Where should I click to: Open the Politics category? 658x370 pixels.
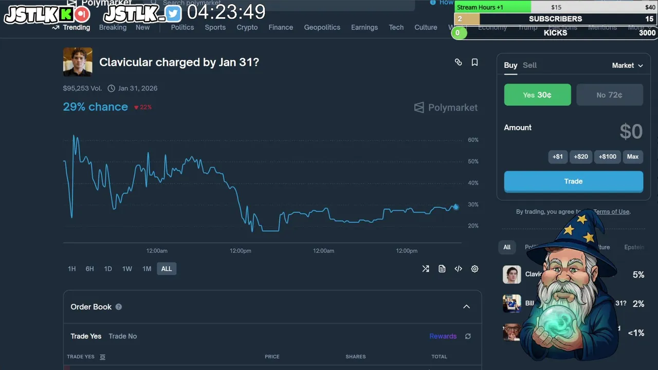[x=182, y=27]
